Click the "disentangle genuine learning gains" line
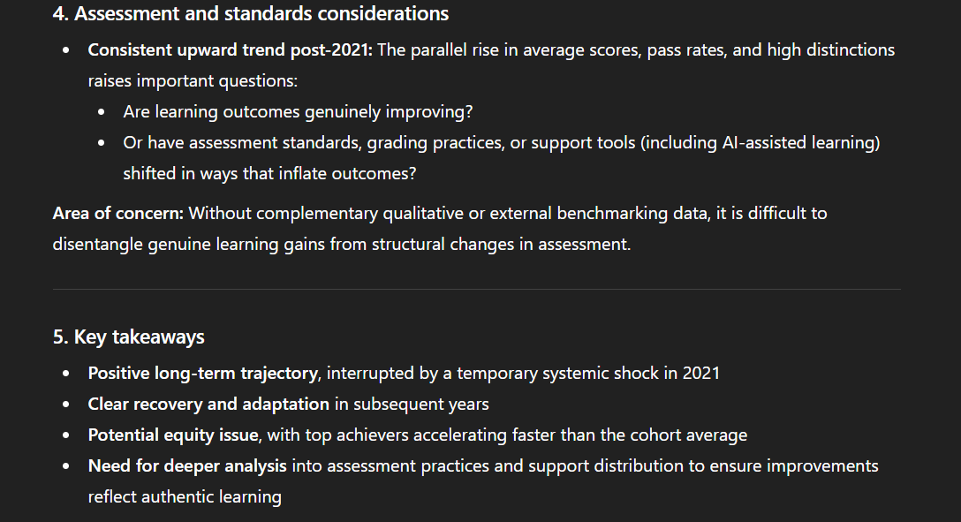The image size is (961, 522). click(x=190, y=244)
